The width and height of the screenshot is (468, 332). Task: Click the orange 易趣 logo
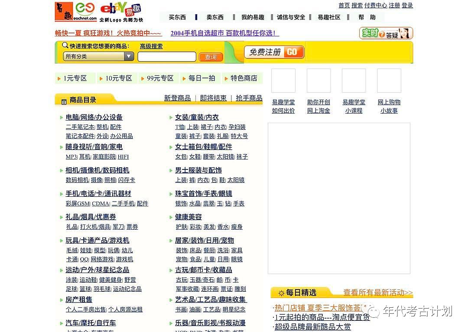coord(64,12)
